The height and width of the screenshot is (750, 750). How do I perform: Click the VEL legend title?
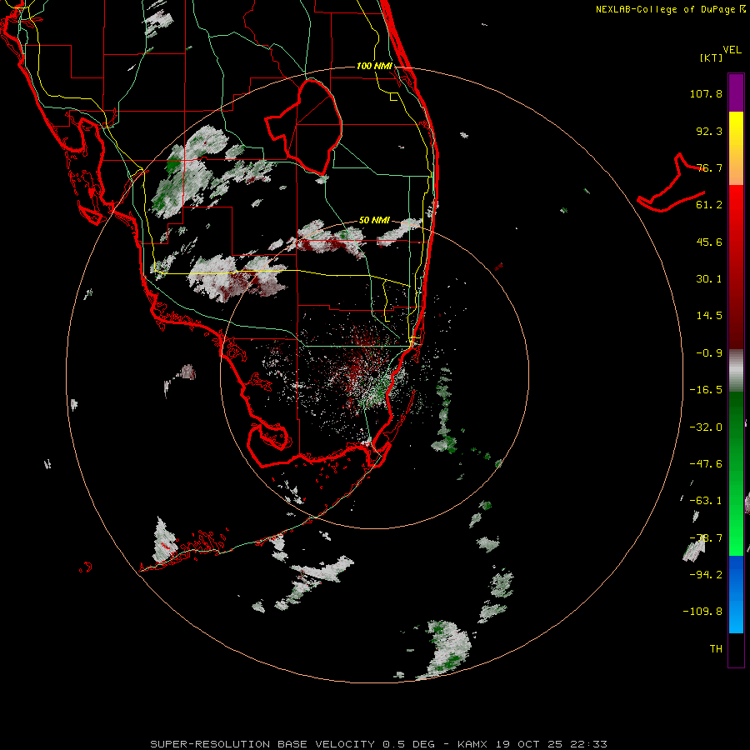coord(732,50)
